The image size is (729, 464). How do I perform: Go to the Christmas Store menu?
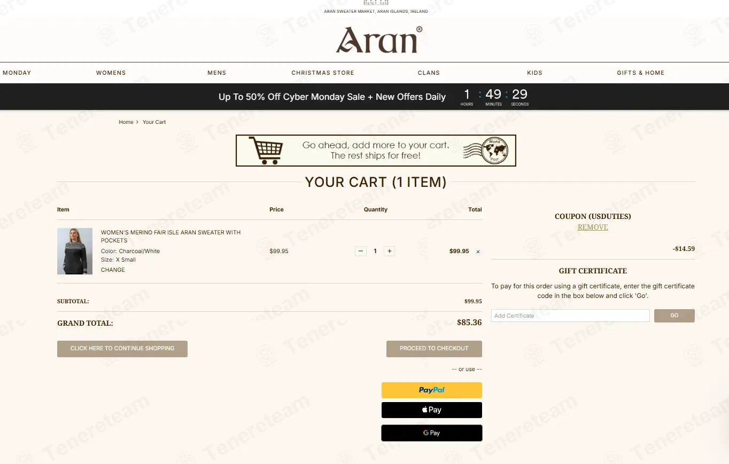[x=323, y=73]
